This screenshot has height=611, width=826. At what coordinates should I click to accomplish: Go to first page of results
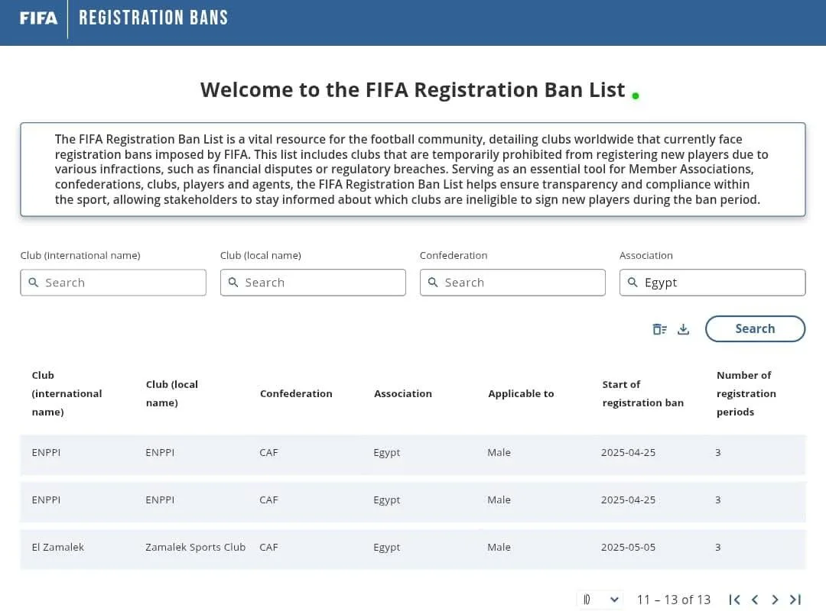(x=735, y=600)
